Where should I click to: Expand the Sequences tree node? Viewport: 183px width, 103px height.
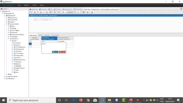click(12, 62)
